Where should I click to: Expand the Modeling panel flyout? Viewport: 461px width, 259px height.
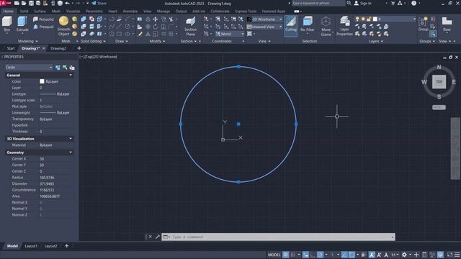pos(28,42)
